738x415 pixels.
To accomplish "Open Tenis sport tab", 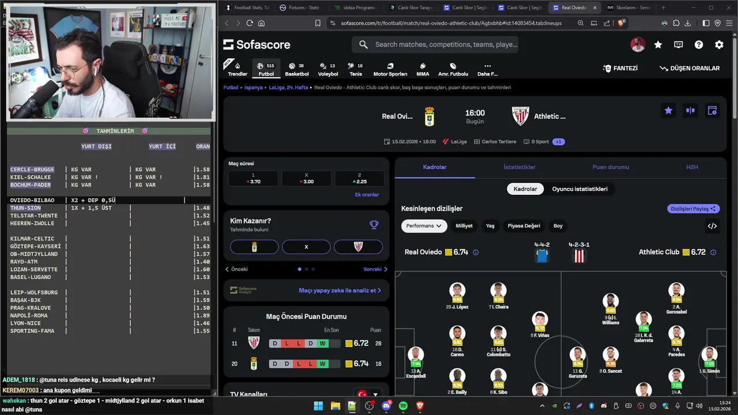I will click(x=356, y=69).
